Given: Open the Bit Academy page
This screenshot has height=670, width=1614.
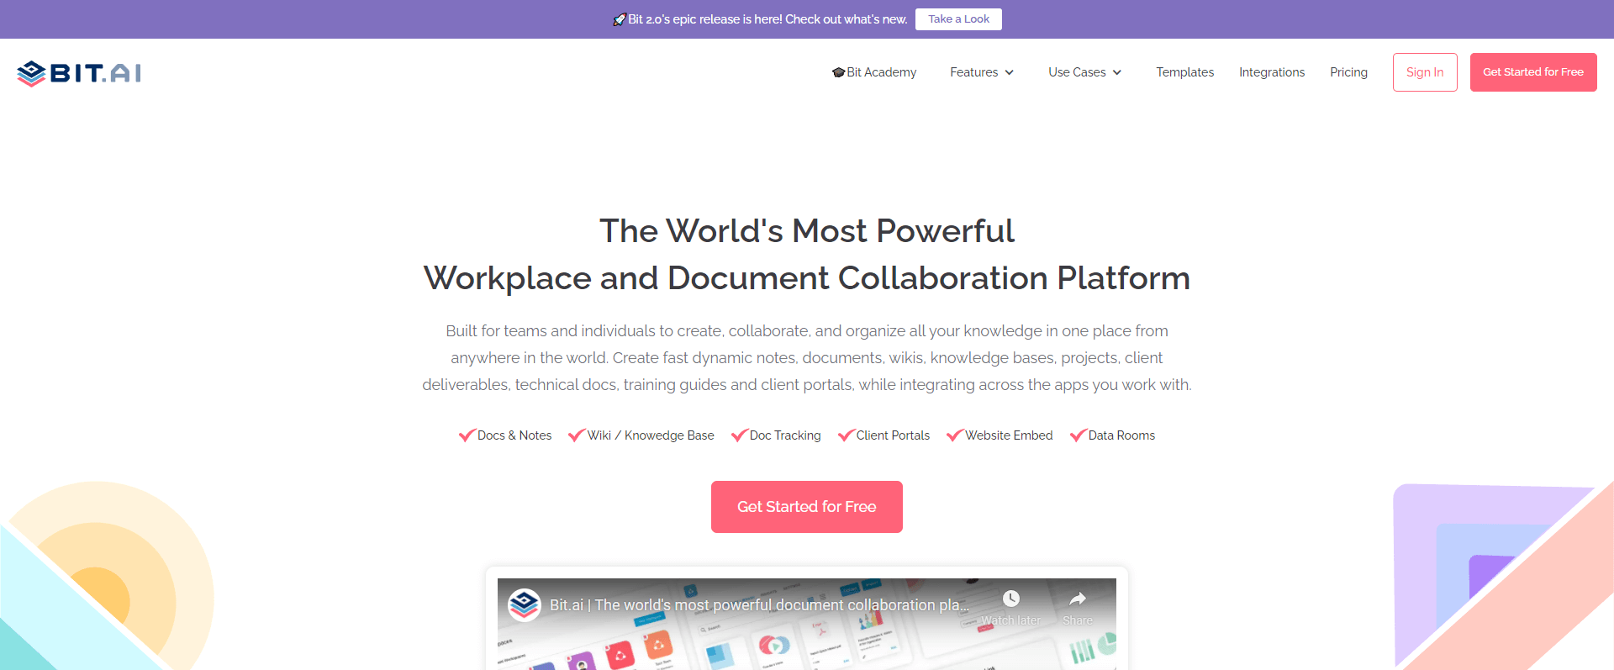Looking at the screenshot, I should pyautogui.click(x=874, y=72).
